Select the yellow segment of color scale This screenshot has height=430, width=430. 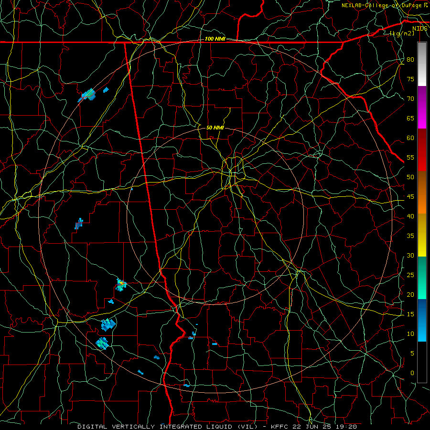pos(422,235)
